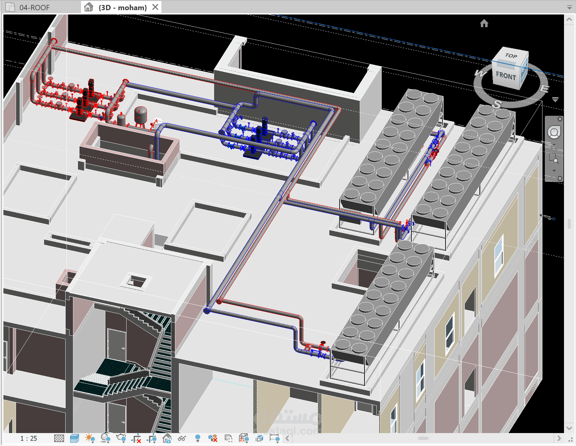Toggle Shadows on or off
The width and height of the screenshot is (576, 446).
point(105,438)
